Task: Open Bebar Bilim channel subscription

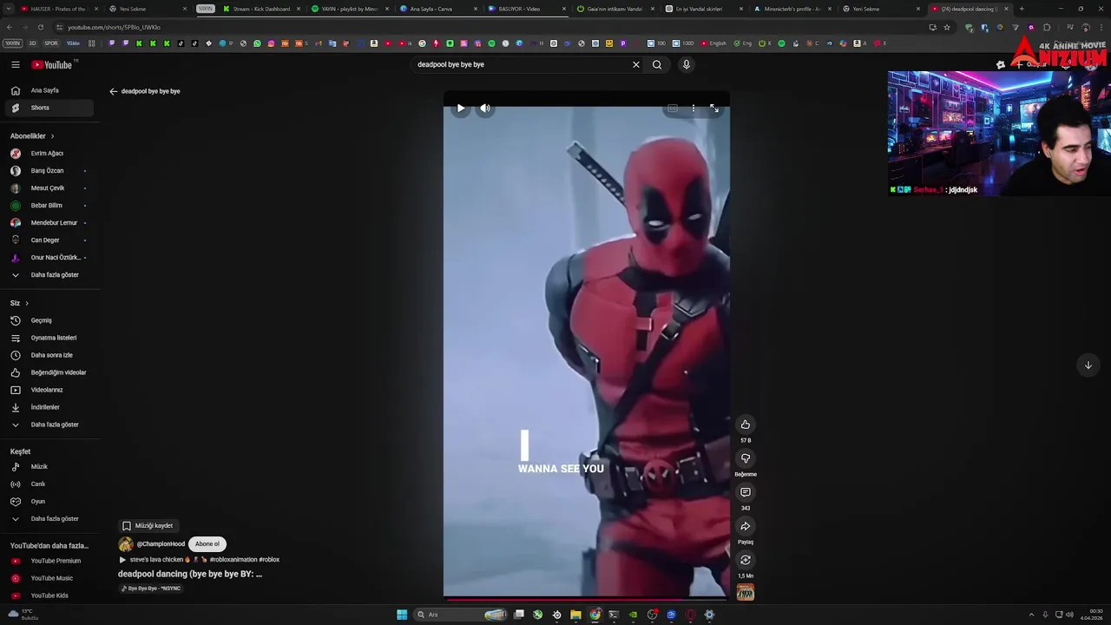Action: (x=49, y=206)
